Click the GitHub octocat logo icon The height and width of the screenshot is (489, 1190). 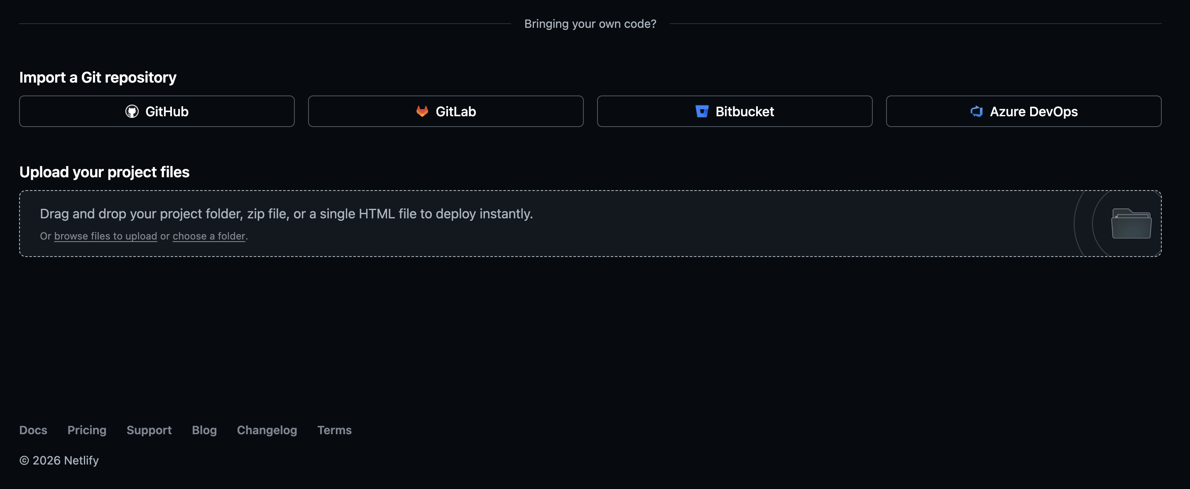(x=132, y=111)
